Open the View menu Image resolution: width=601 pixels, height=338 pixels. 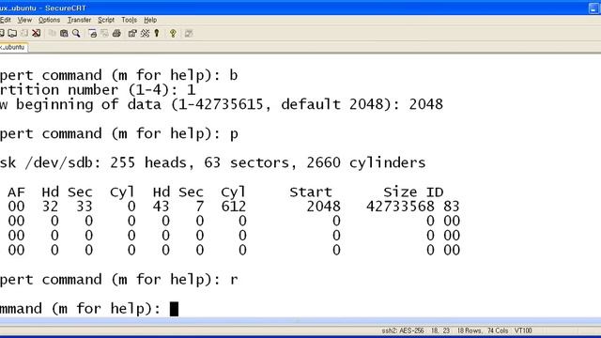[x=24, y=20]
